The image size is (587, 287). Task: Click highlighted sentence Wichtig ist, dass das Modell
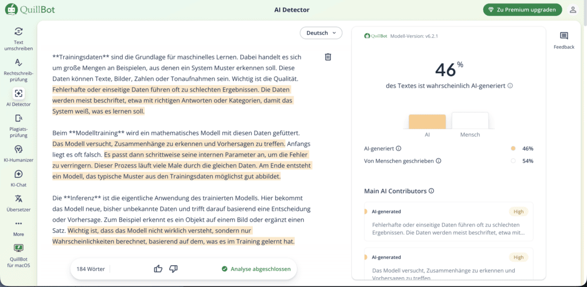[x=173, y=236]
